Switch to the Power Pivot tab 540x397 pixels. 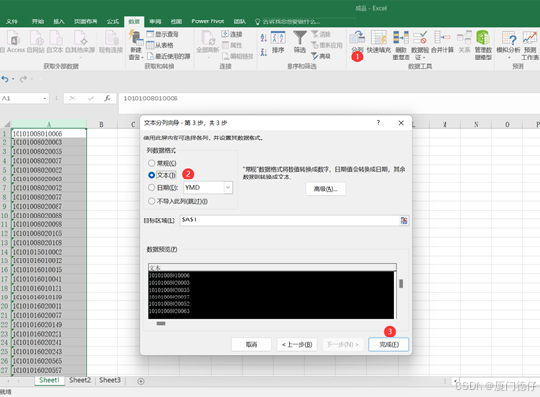pyautogui.click(x=208, y=21)
